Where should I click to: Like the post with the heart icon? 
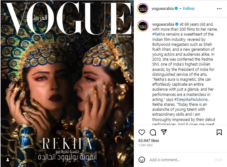click(141, 132)
